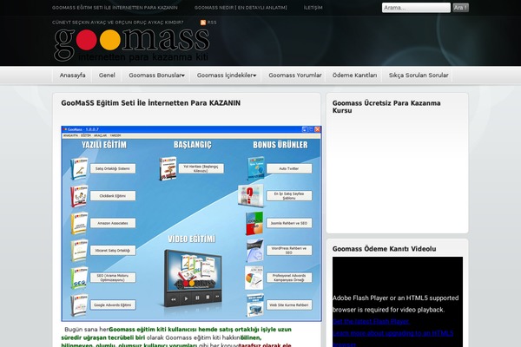
Task: Click the Satış Ortaklığı Sistemi button
Action: point(113,168)
